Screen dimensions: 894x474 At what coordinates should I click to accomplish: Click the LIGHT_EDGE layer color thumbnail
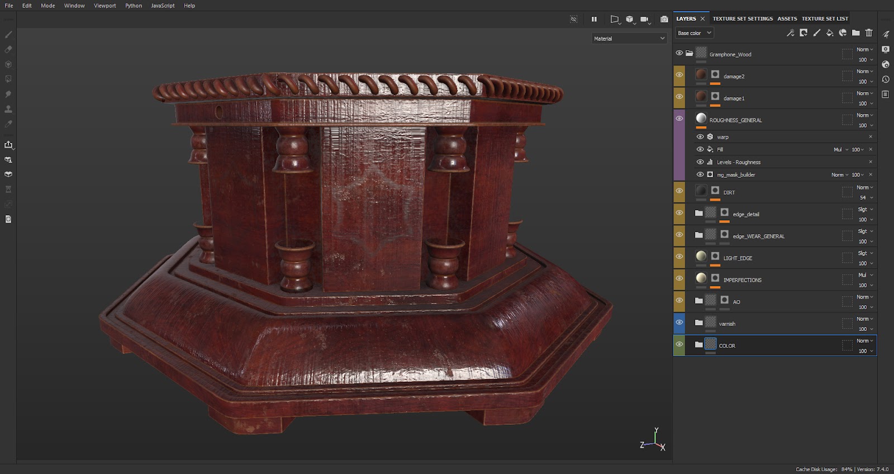(701, 256)
